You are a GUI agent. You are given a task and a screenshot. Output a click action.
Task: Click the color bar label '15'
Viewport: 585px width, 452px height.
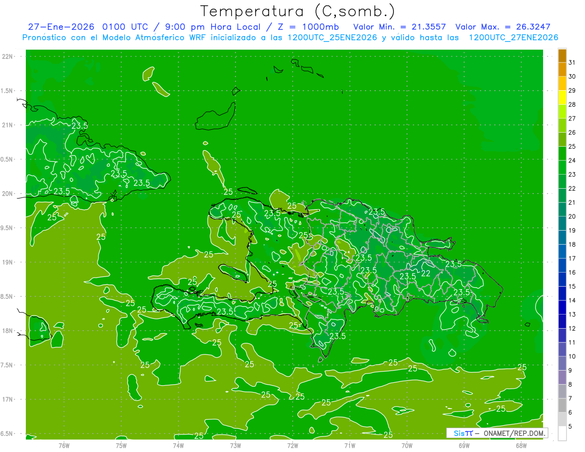[572, 287]
